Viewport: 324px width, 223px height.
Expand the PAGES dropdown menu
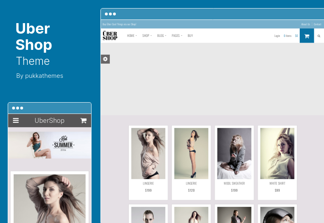[177, 36]
